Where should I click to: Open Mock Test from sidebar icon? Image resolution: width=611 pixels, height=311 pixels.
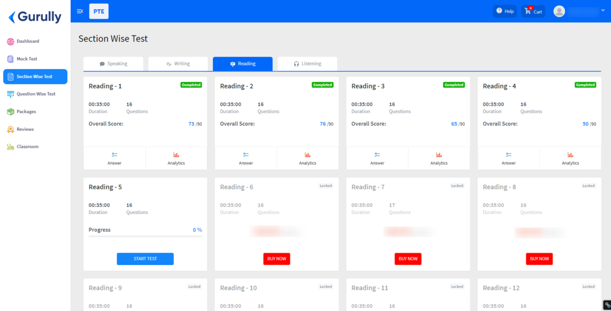11,59
